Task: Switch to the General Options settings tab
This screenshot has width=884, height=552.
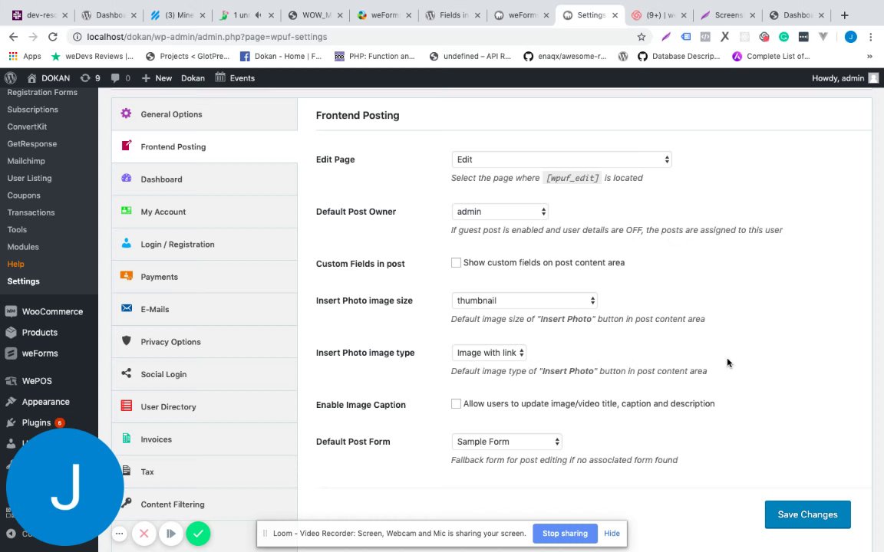Action: tap(204, 114)
